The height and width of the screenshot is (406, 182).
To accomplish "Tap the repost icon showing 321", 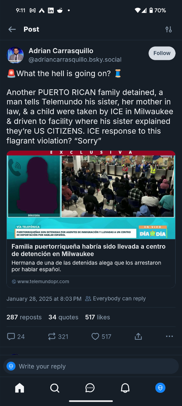I will [x=58, y=336].
